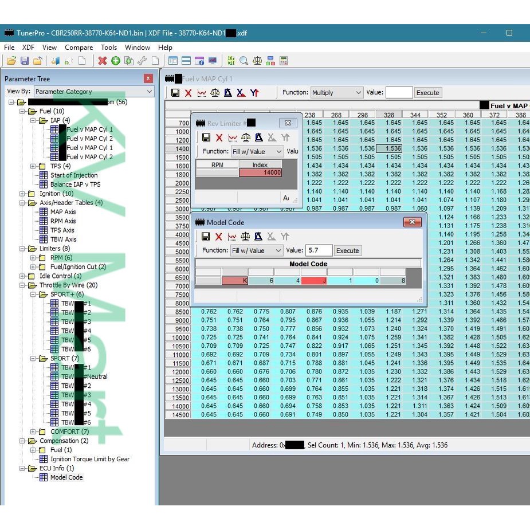Click the binary 1010 icon in main toolbar
Image resolution: width=530 pixels, height=530 pixels.
coord(231,61)
